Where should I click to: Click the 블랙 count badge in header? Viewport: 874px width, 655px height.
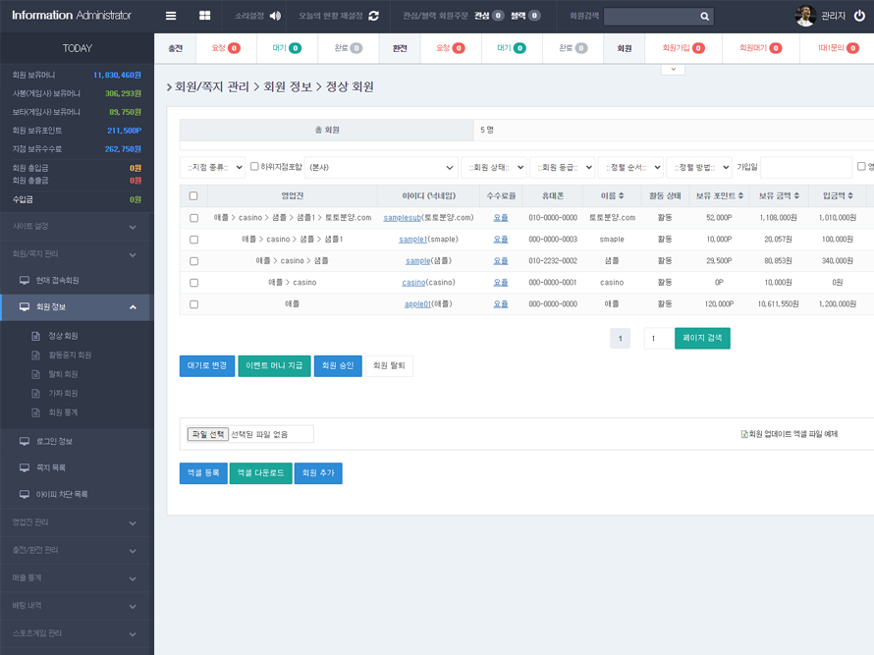coord(534,16)
